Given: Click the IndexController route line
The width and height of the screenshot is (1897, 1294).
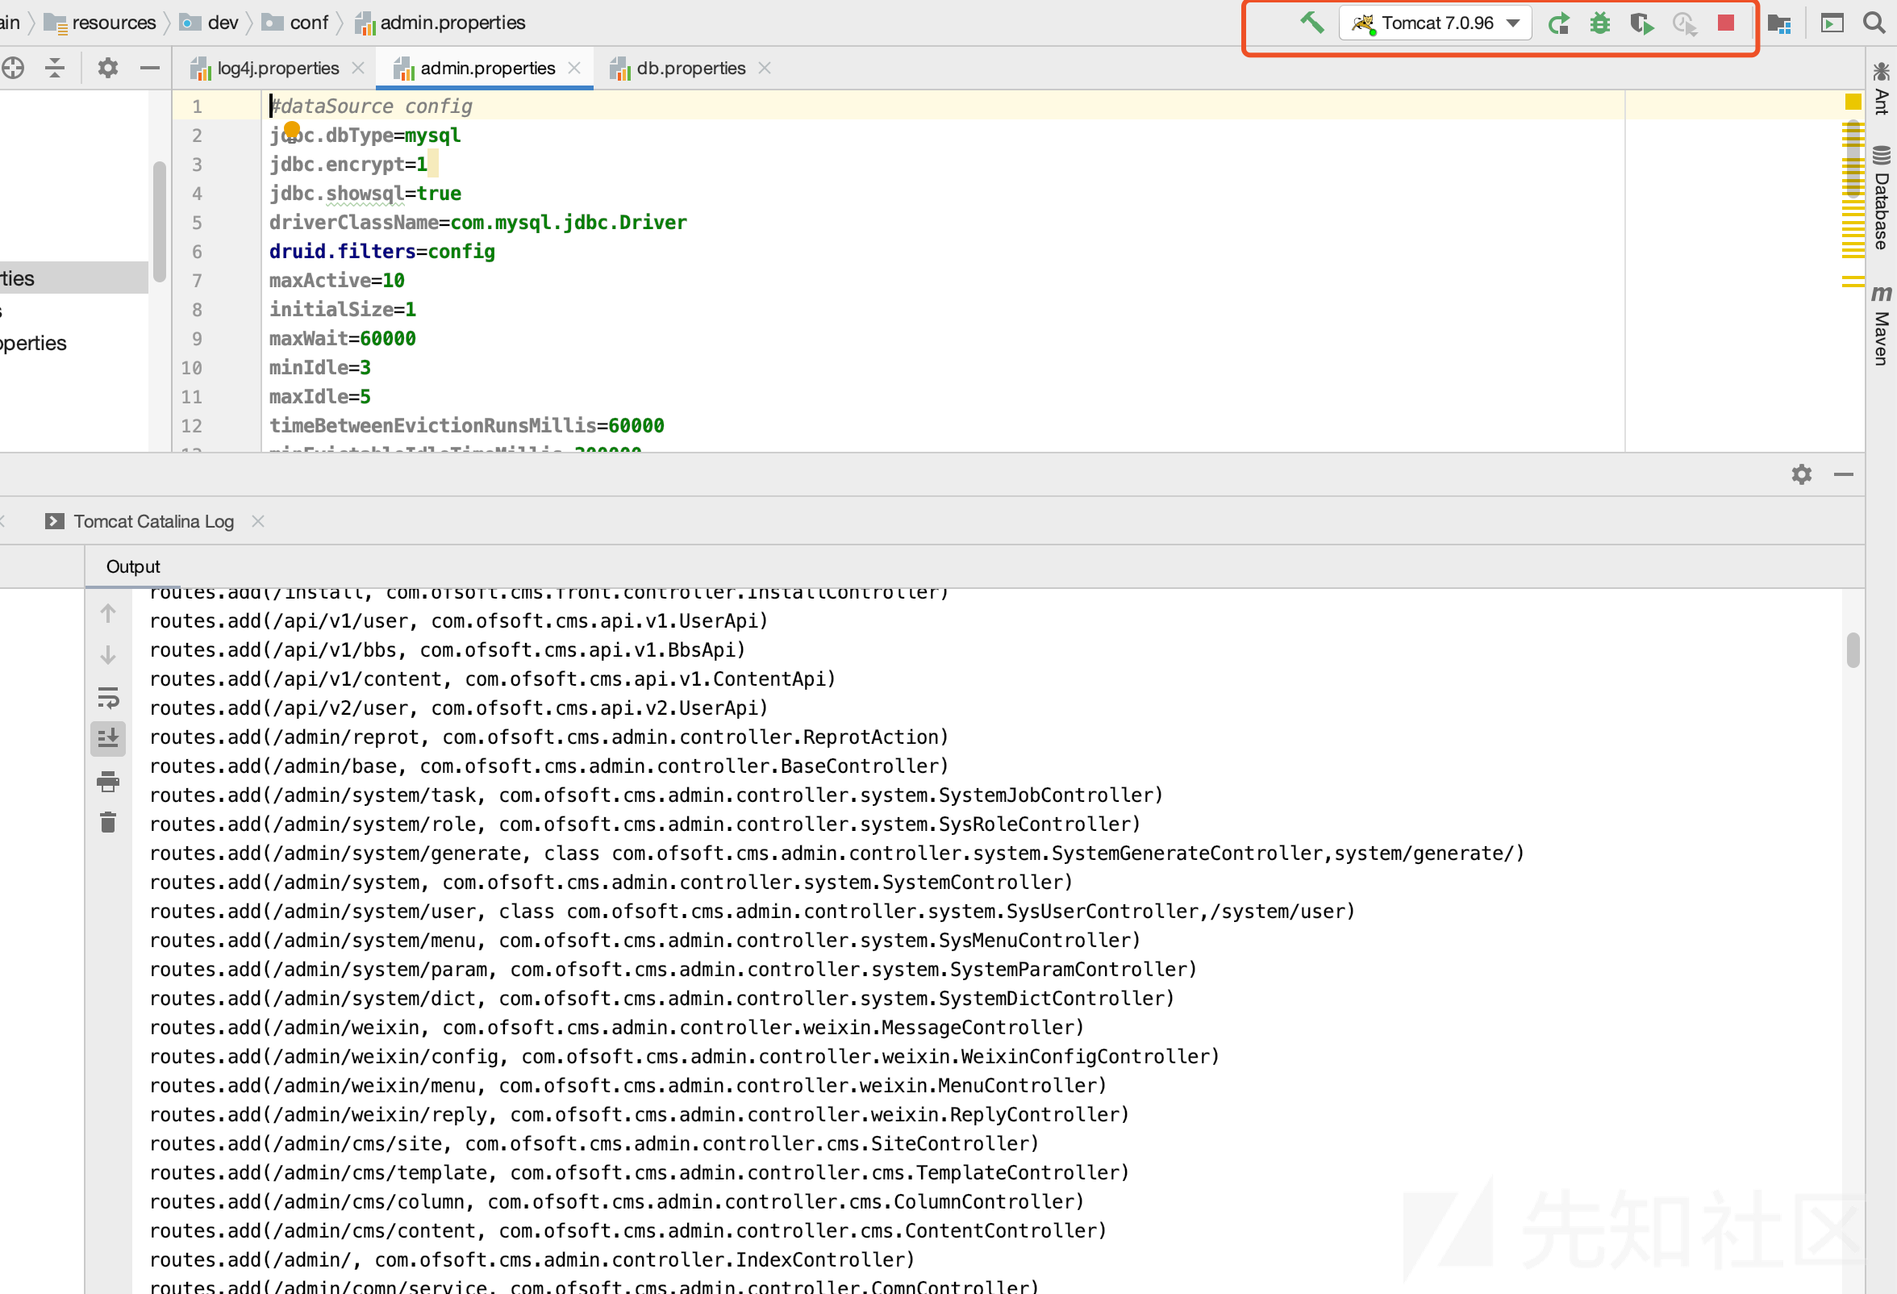Looking at the screenshot, I should [x=532, y=1259].
